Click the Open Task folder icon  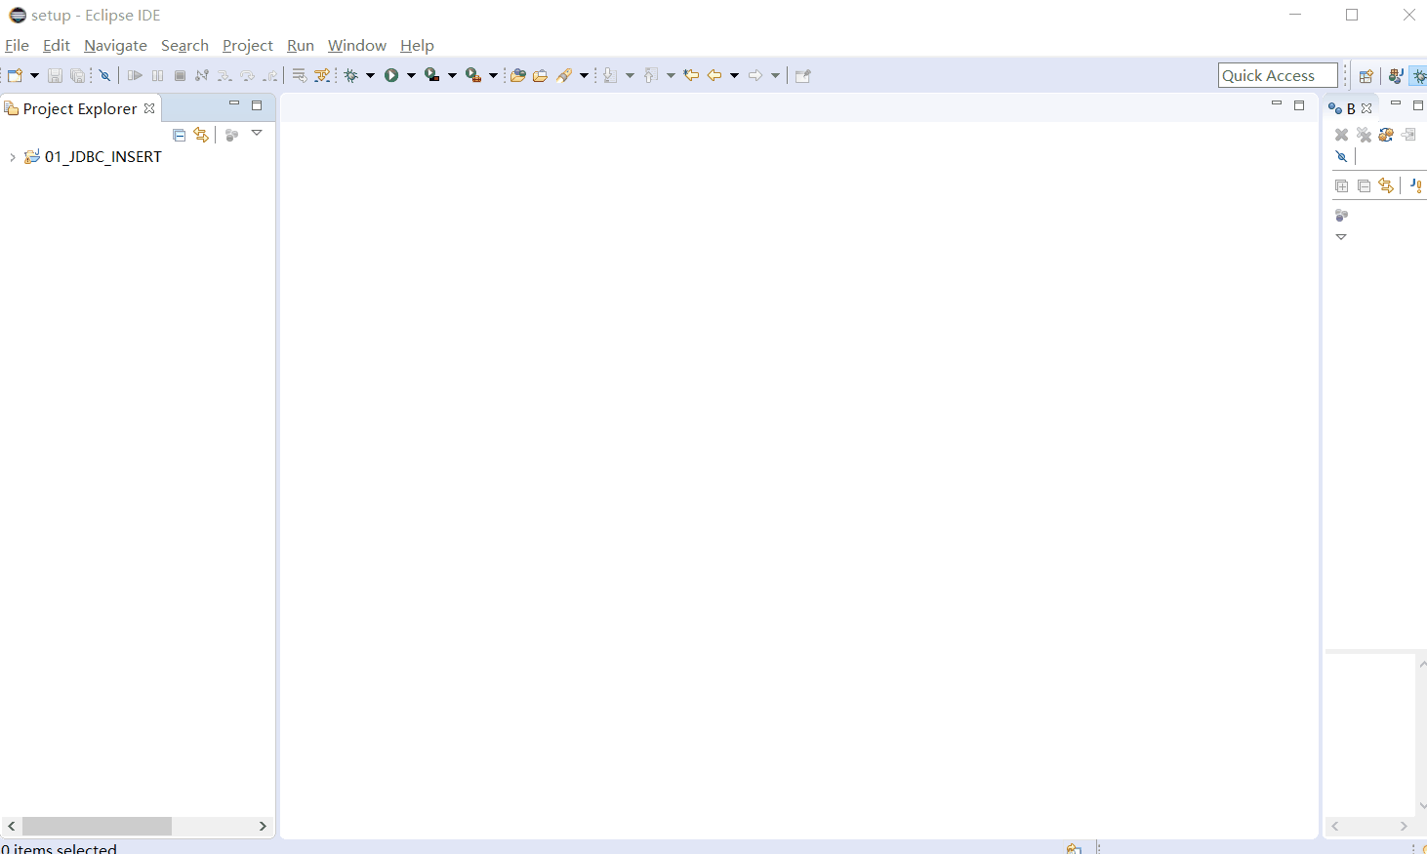click(x=540, y=75)
